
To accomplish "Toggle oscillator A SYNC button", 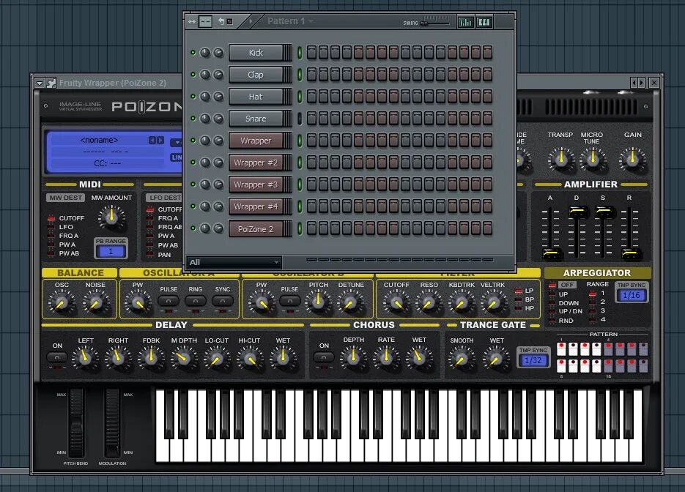I will (223, 301).
